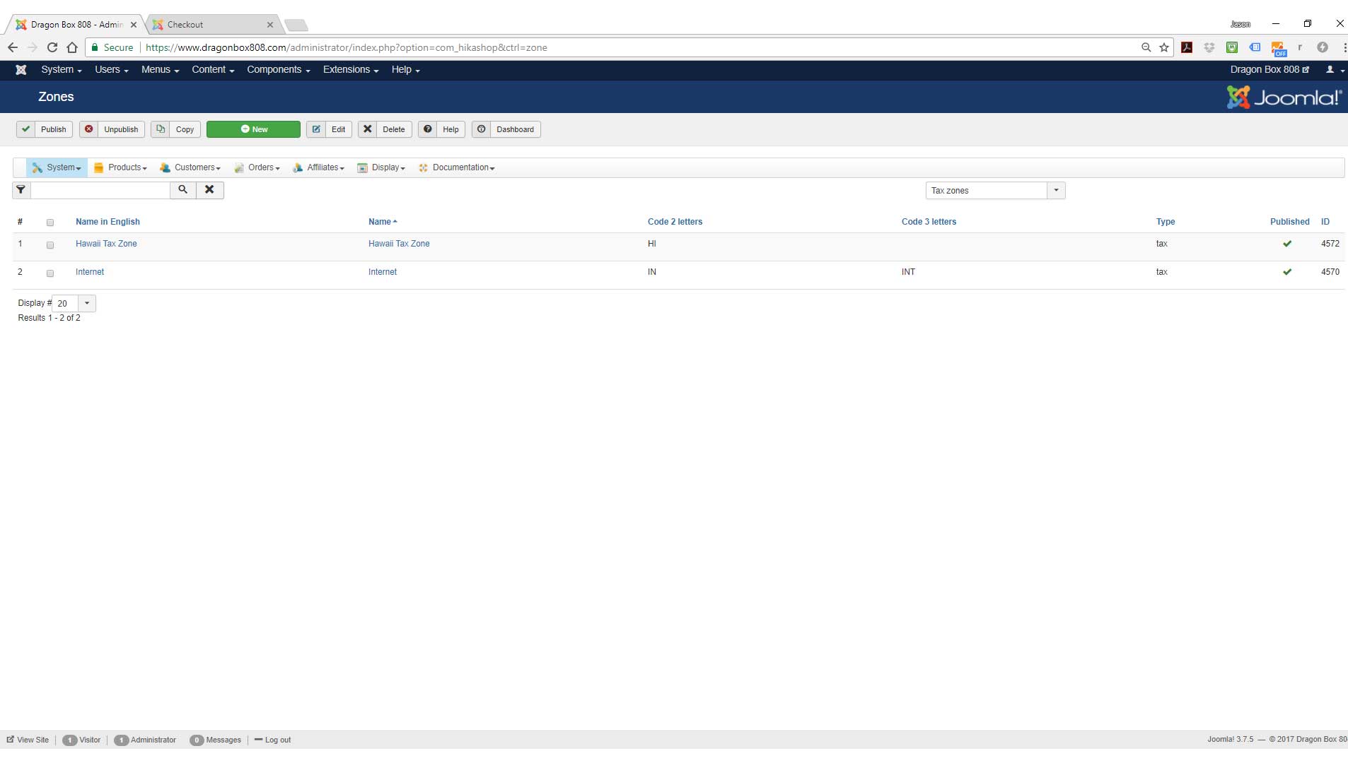The image size is (1348, 763).
Task: Delete the selected zone
Action: pos(385,129)
